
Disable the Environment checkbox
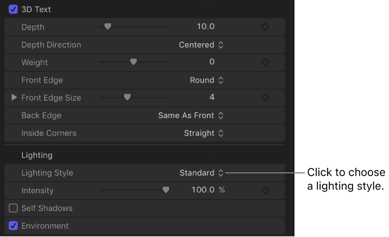point(13,226)
